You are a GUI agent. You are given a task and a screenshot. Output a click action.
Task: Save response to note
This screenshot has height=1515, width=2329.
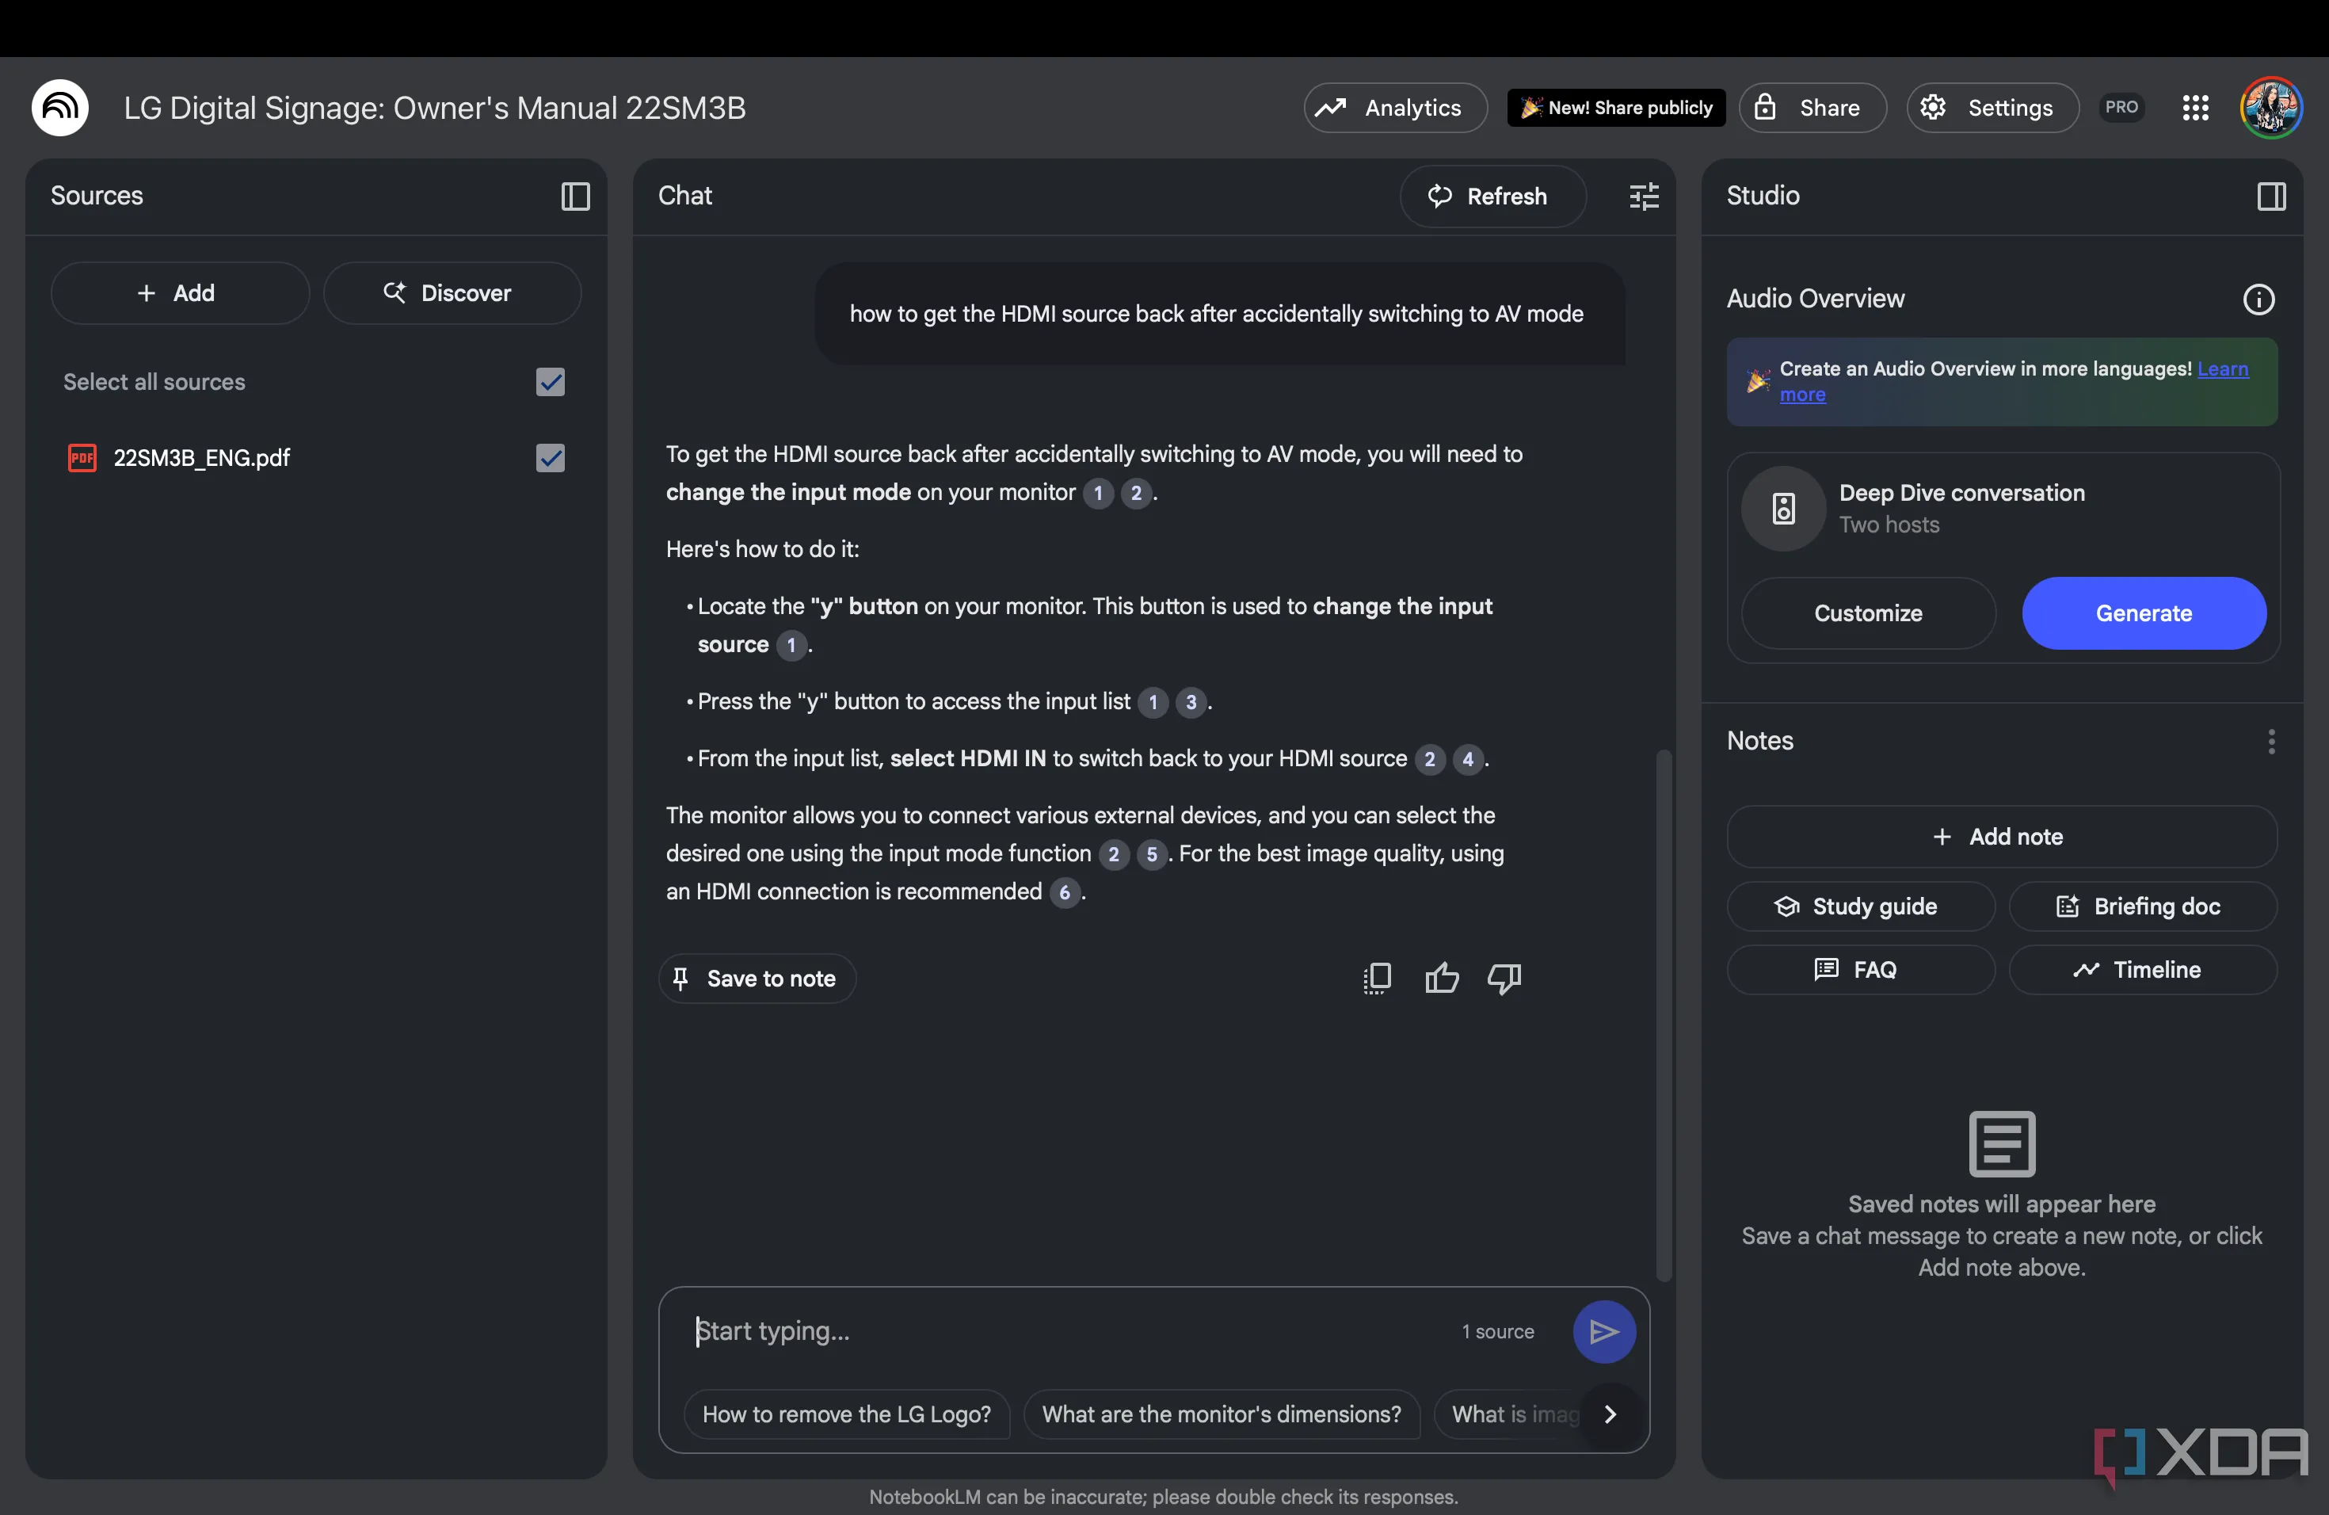click(757, 979)
